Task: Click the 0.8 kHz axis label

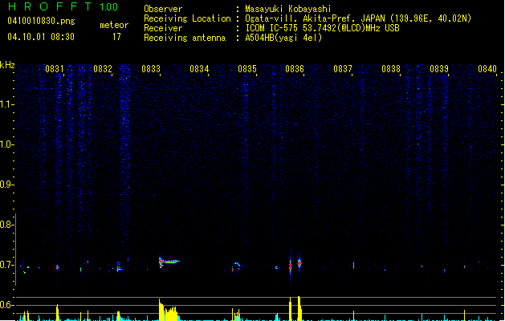Action: coord(6,225)
